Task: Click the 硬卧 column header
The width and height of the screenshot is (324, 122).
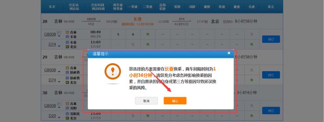Action: [x=207, y=7]
